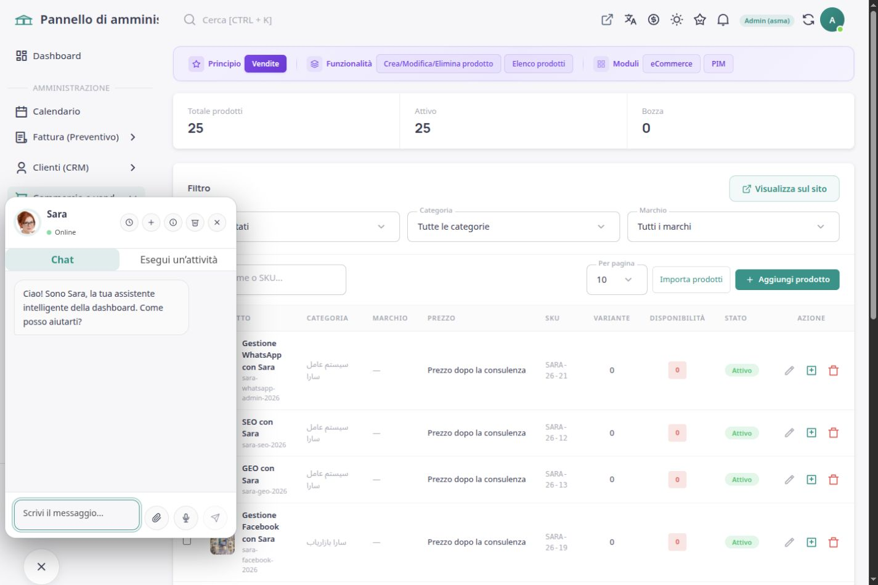
Task: Edit the SEO con Sara product
Action: click(789, 433)
